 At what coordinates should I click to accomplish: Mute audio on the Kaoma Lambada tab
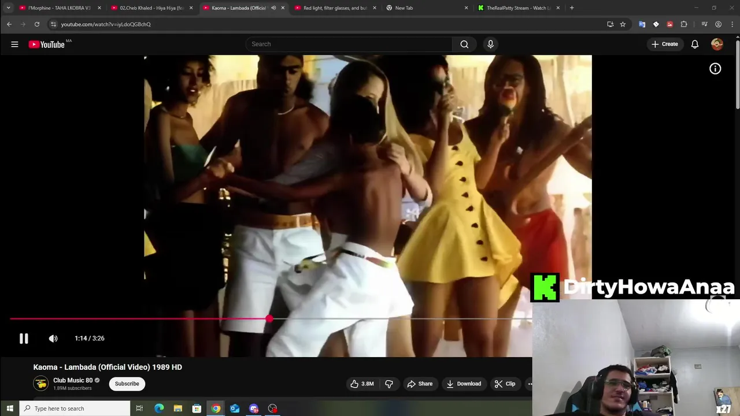(273, 8)
